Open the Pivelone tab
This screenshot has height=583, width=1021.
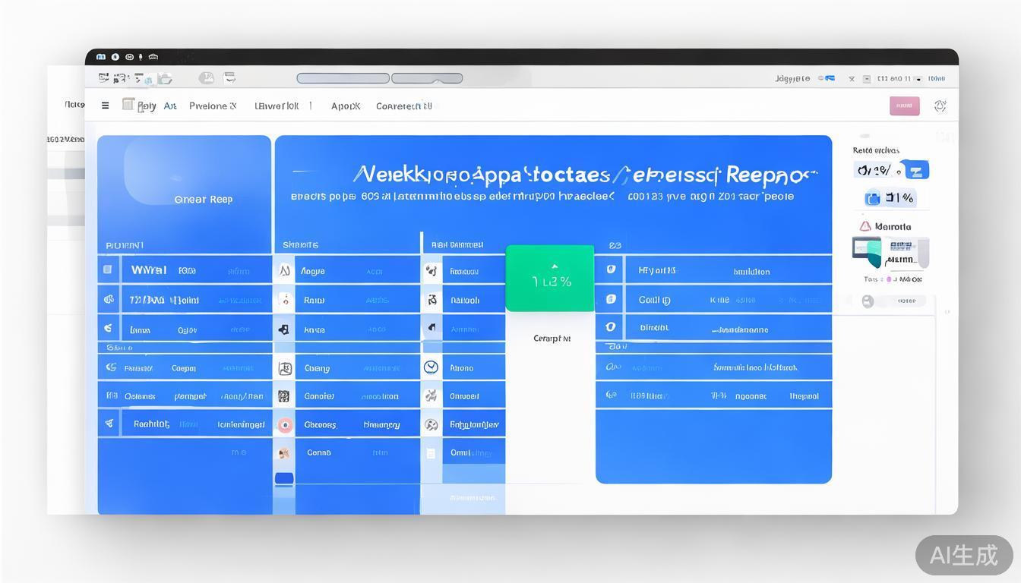(212, 106)
